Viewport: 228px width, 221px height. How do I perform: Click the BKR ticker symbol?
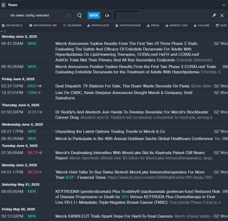pos(32,86)
